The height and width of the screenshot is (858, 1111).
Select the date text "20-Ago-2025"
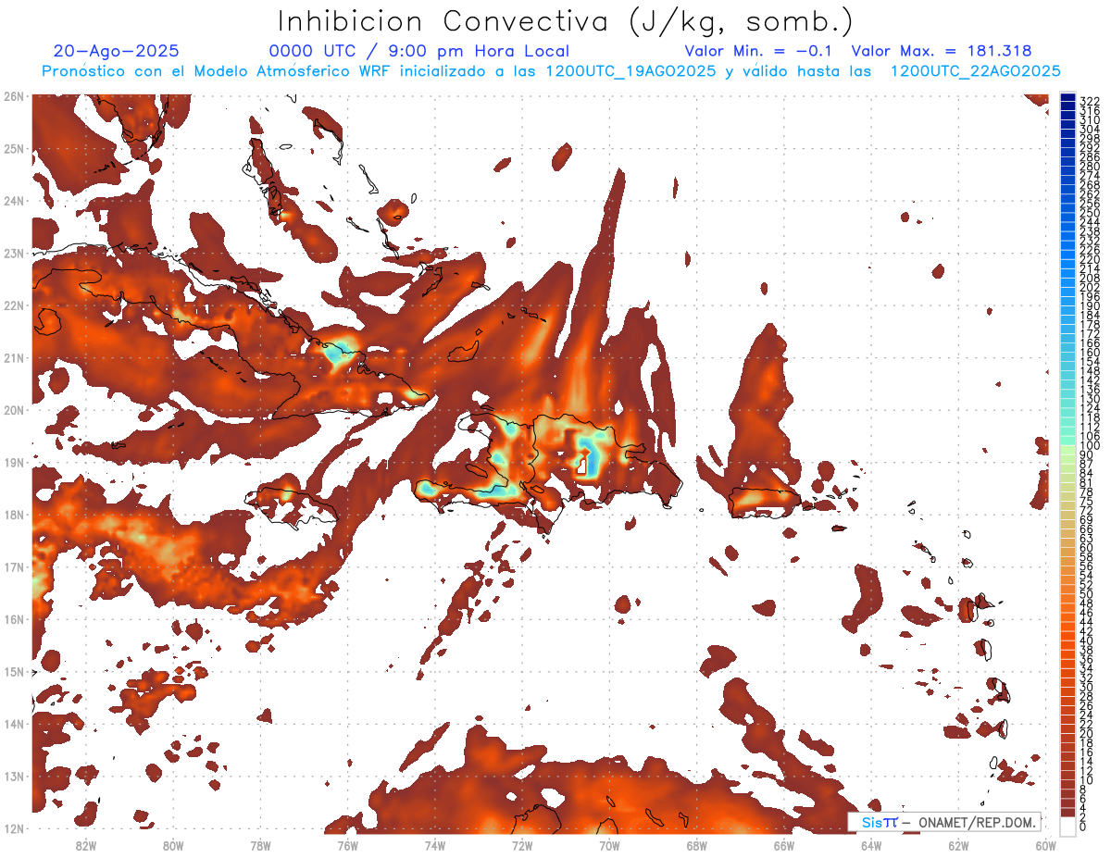[117, 51]
